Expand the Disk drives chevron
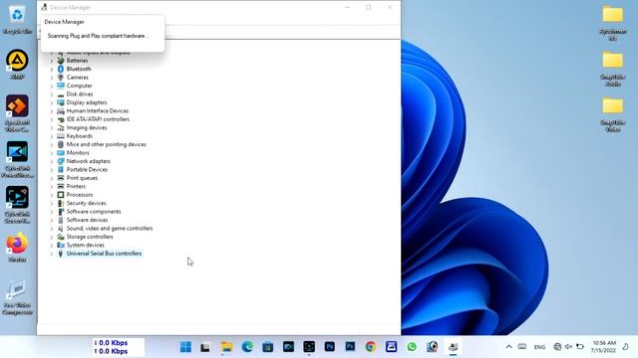 pyautogui.click(x=52, y=94)
